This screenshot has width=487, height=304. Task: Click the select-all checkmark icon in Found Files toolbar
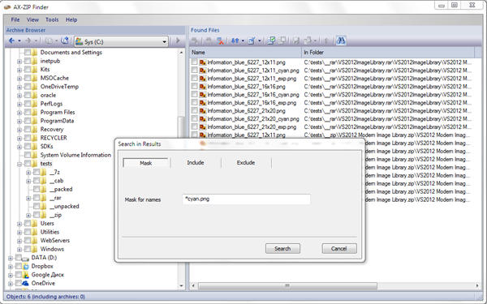pos(271,41)
